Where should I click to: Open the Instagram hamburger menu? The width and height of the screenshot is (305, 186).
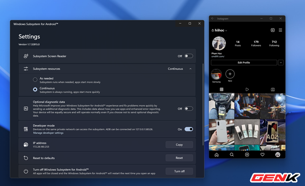280,30
